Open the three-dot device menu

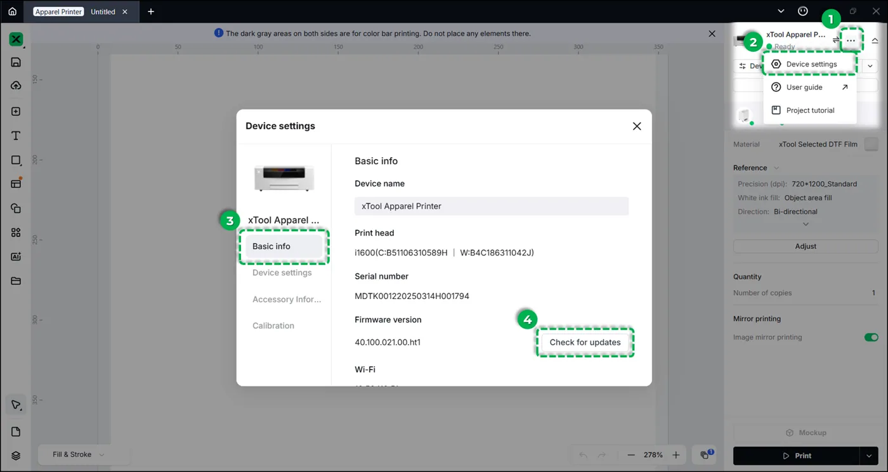[x=851, y=41]
